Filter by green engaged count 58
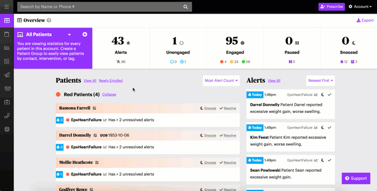The width and height of the screenshot is (377, 191). pos(246,62)
